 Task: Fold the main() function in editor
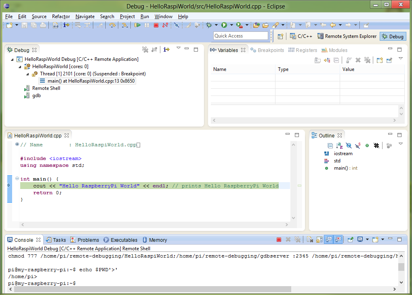pyautogui.click(x=17, y=178)
